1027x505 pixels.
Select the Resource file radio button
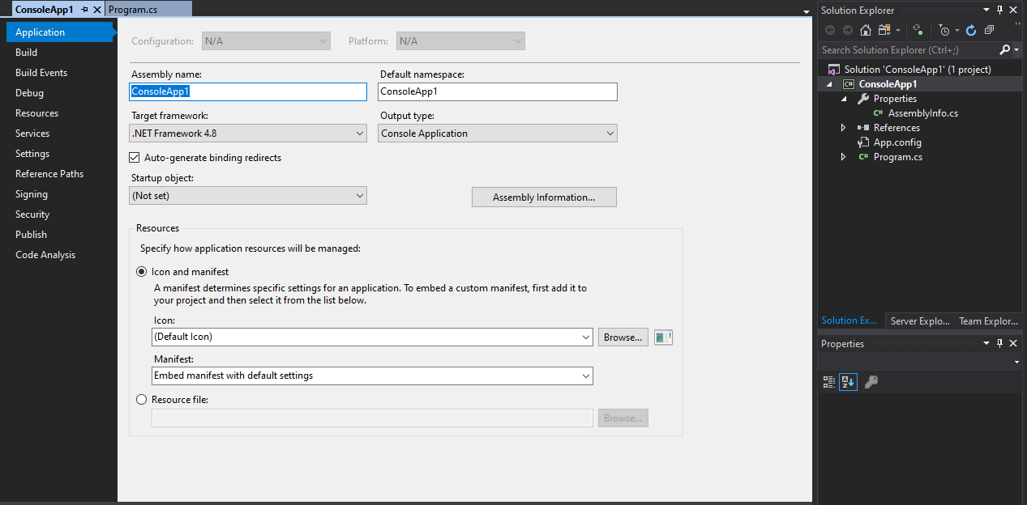[x=142, y=400]
